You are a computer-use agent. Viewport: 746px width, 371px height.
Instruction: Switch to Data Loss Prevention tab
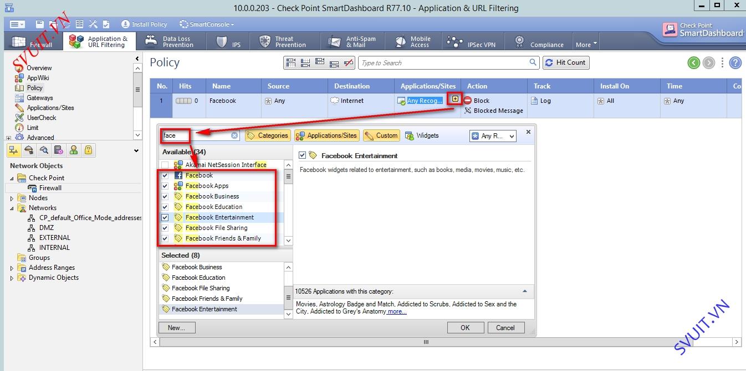coord(171,42)
